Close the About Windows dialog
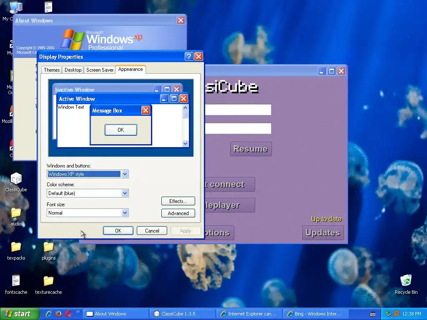Screen dimensions: 427x320 coord(181,20)
